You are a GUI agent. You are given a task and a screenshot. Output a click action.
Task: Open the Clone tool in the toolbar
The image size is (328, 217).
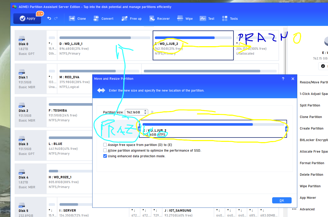[77, 18]
